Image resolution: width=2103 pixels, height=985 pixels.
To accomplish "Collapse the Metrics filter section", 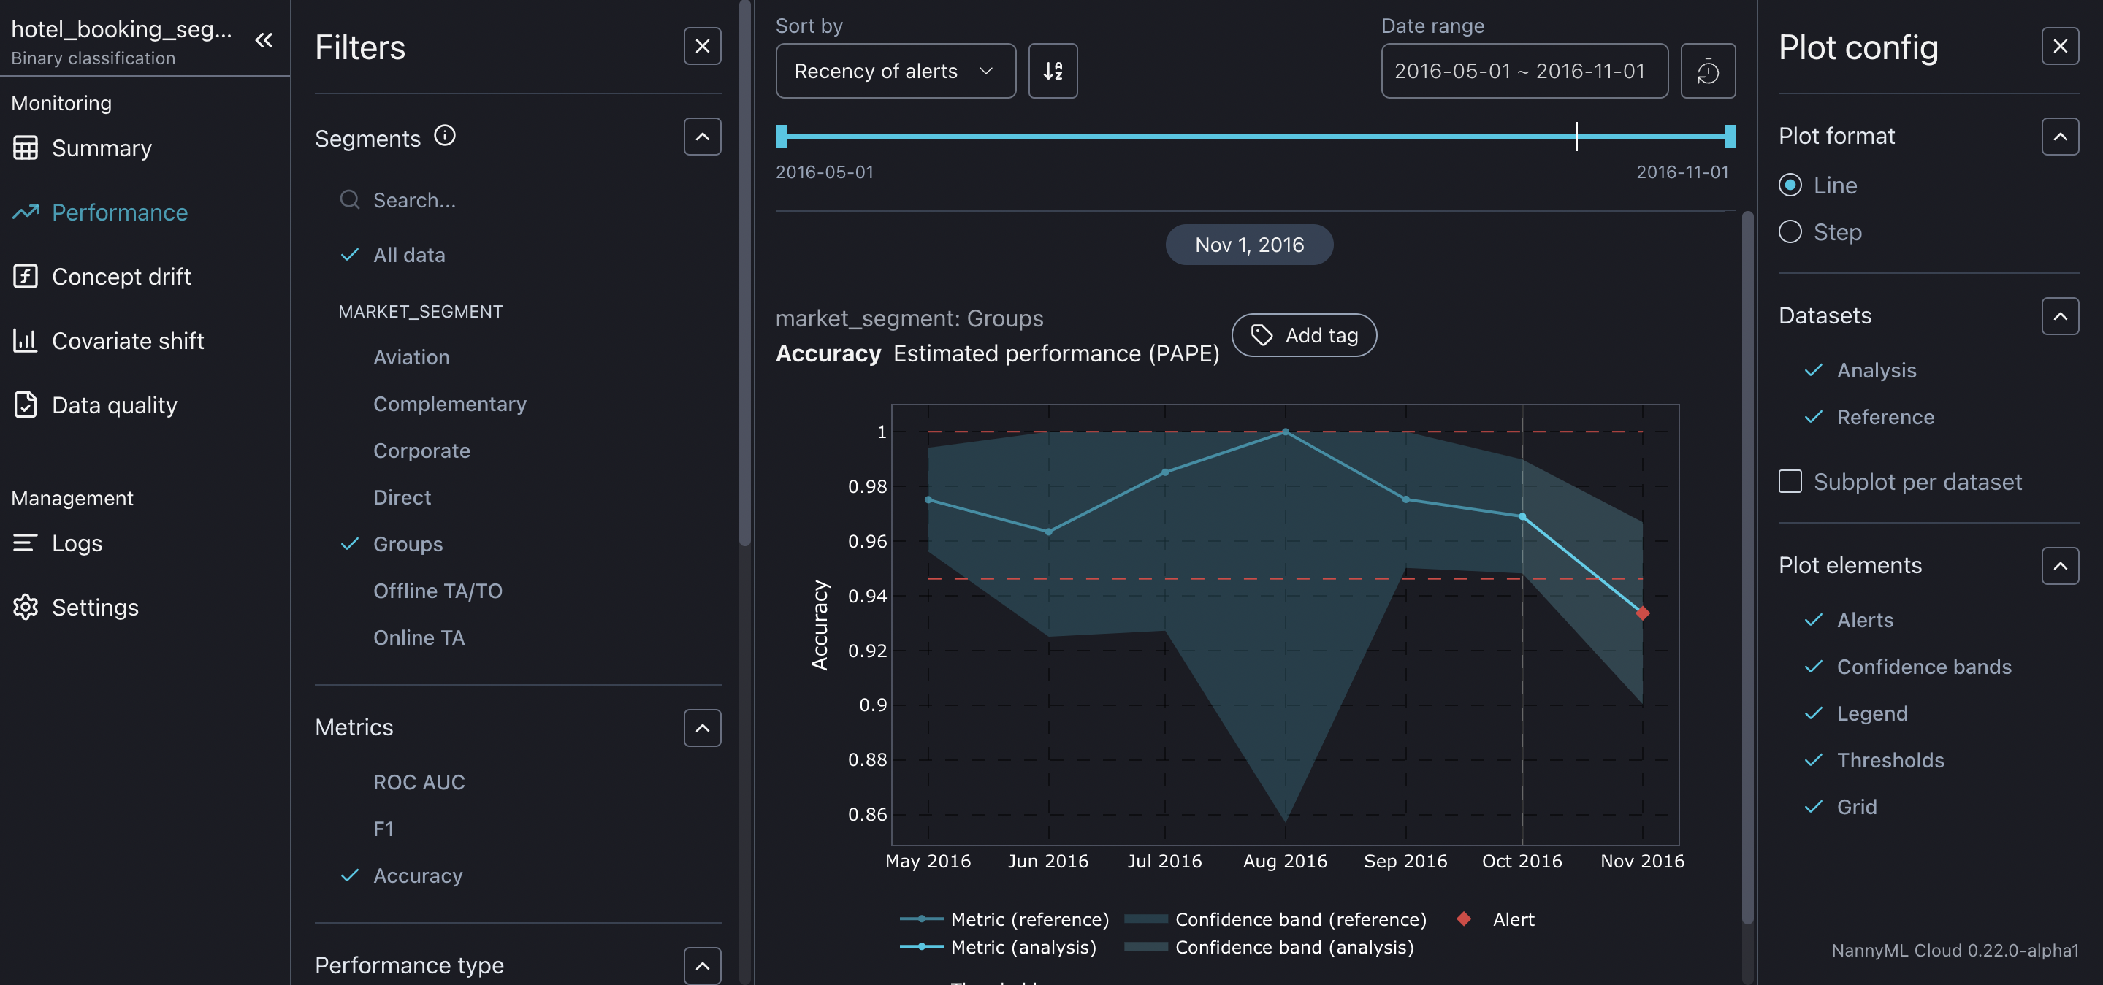I will (x=701, y=728).
